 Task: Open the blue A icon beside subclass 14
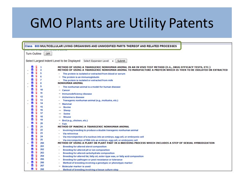pyautogui.click(x=32, y=103)
